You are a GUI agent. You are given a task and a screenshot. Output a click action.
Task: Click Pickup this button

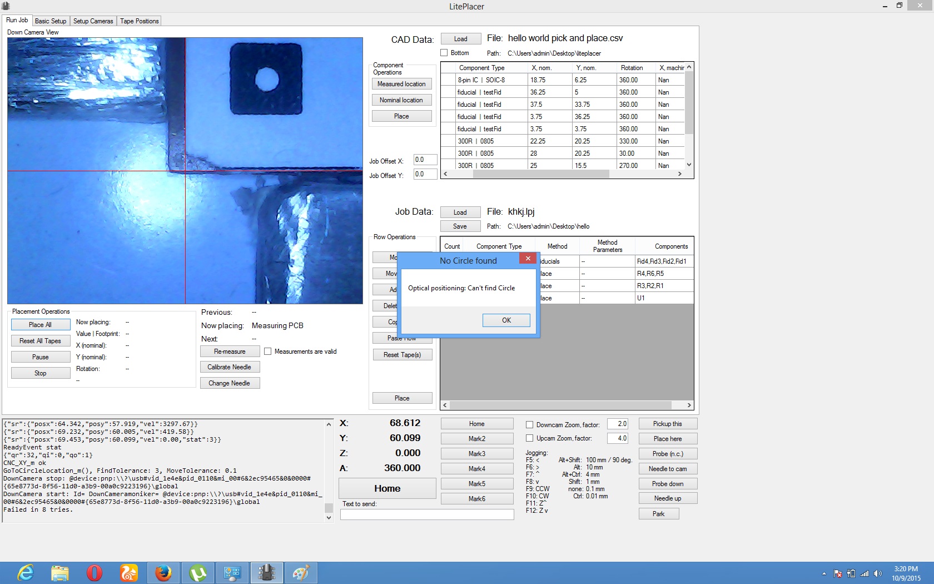(668, 424)
